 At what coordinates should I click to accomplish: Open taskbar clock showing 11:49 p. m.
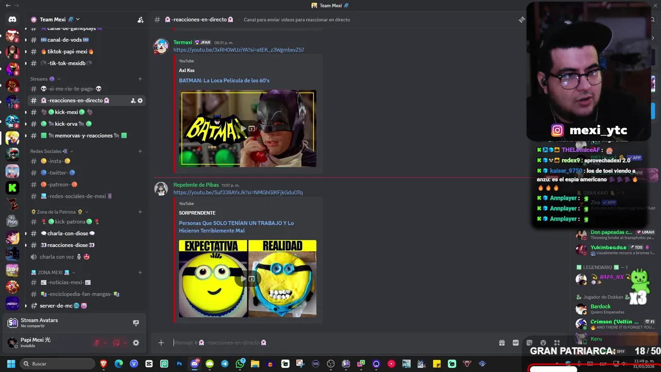[x=643, y=364]
